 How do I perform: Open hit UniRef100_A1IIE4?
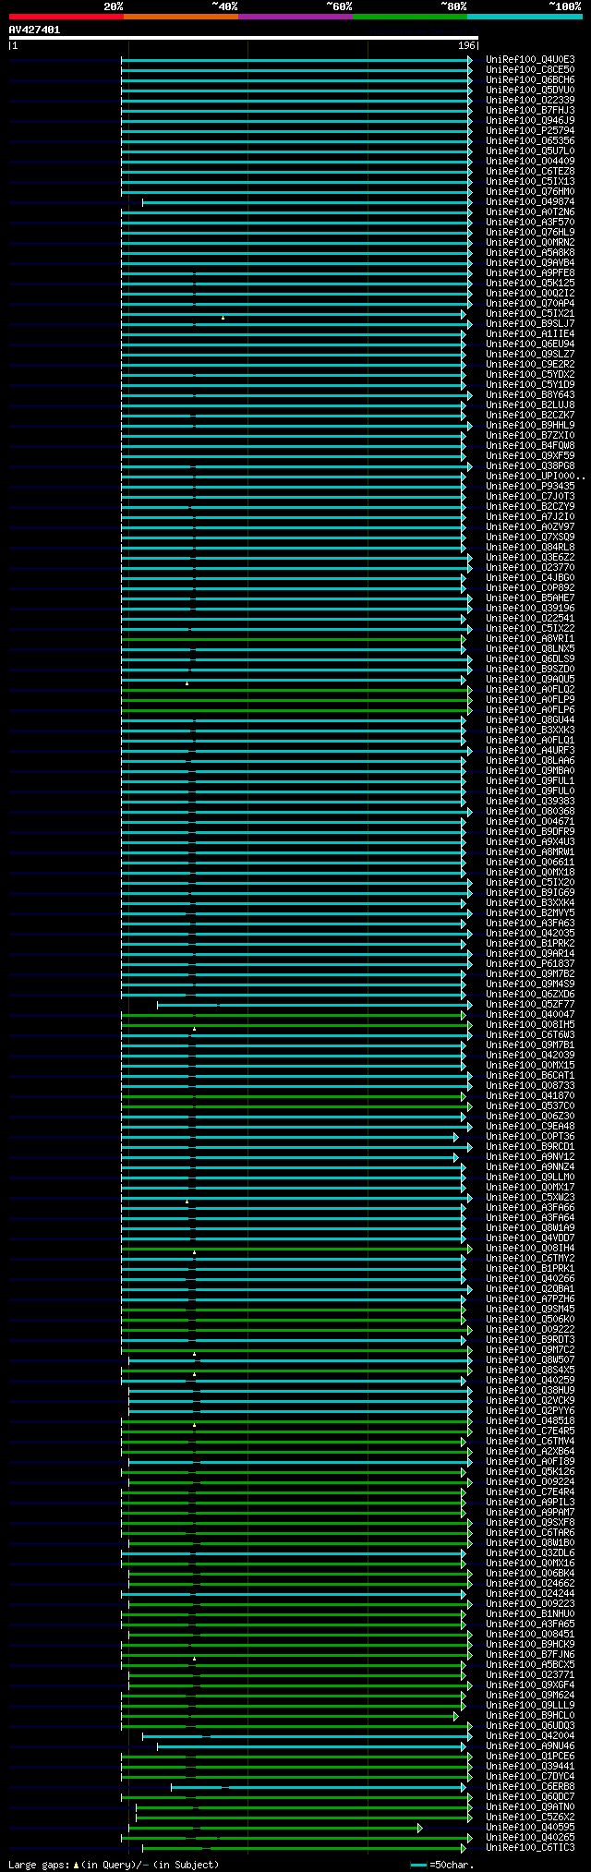point(530,334)
